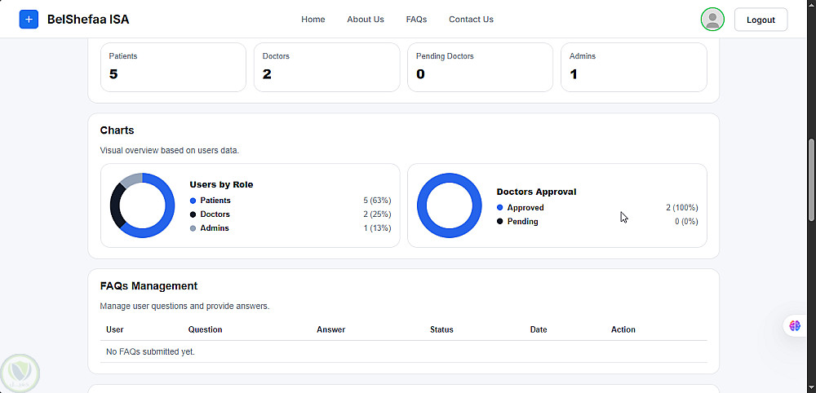The height and width of the screenshot is (393, 816).
Task: Click the blue Approved legend dot
Action: pos(500,208)
